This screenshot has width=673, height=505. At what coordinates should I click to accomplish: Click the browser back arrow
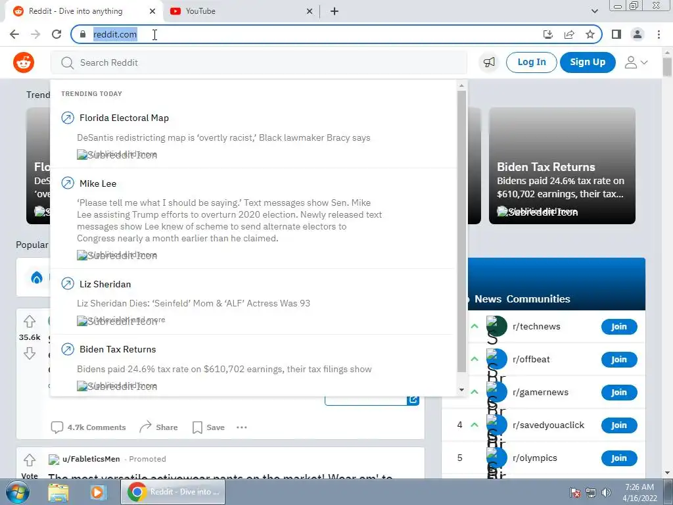coord(14,34)
